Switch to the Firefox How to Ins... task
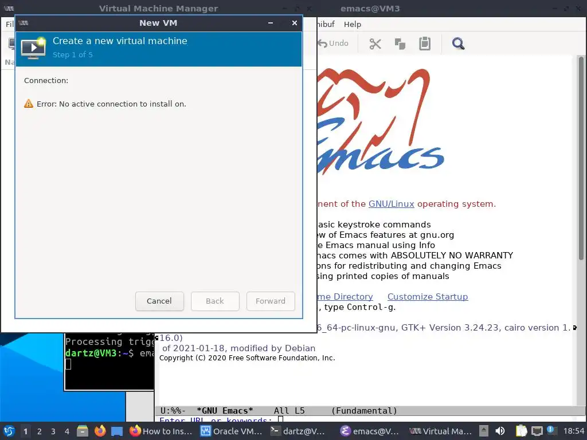587x440 pixels. click(x=161, y=431)
